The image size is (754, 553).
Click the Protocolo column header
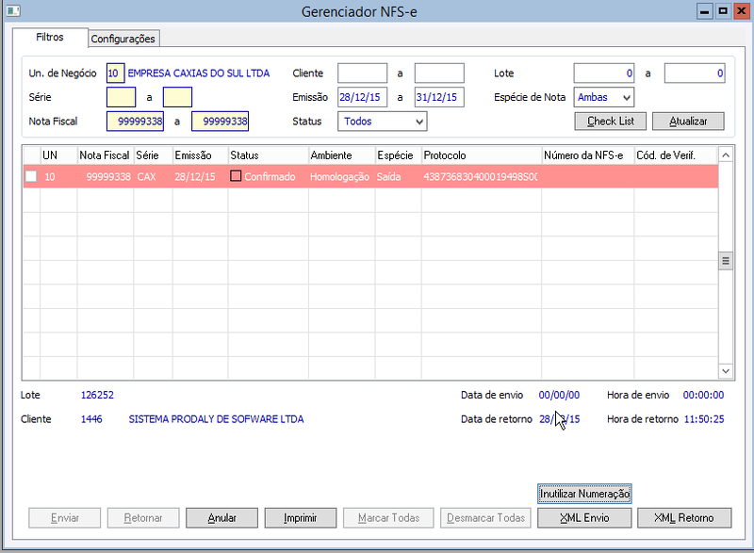(482, 155)
